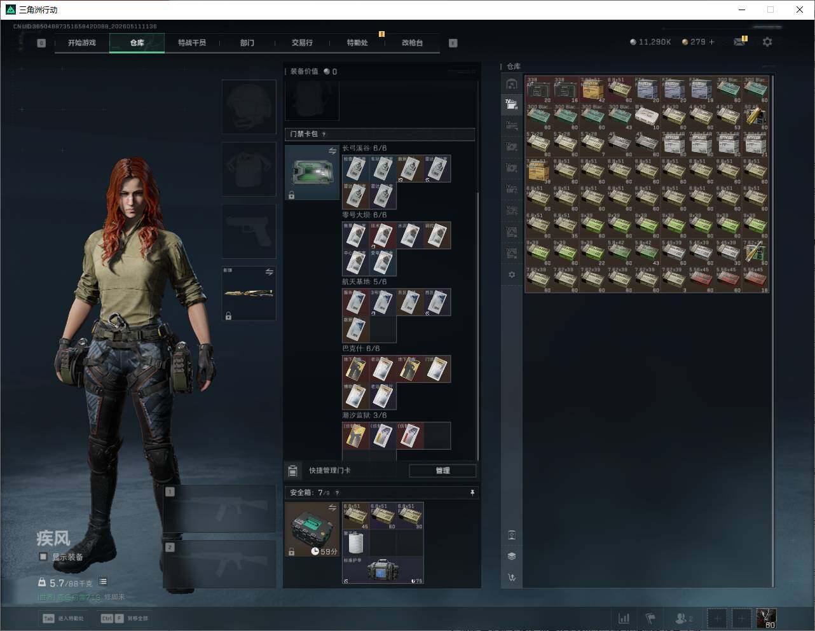Click the 长弓溪谷: 6/6 section label
Viewport: 815px width, 631px height.
click(x=364, y=148)
